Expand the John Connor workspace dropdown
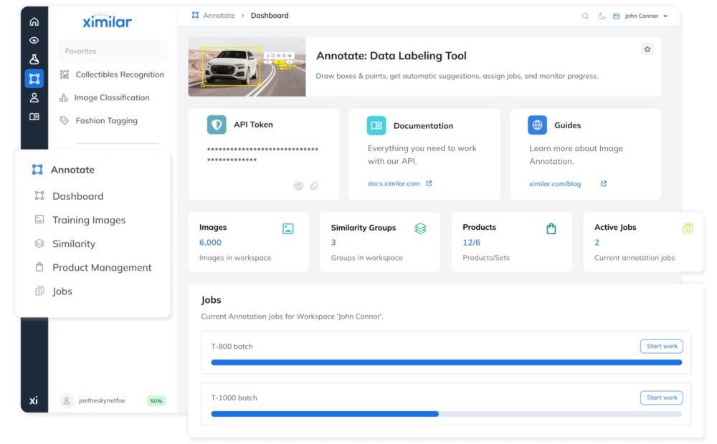This screenshot has width=717, height=444. [640, 16]
